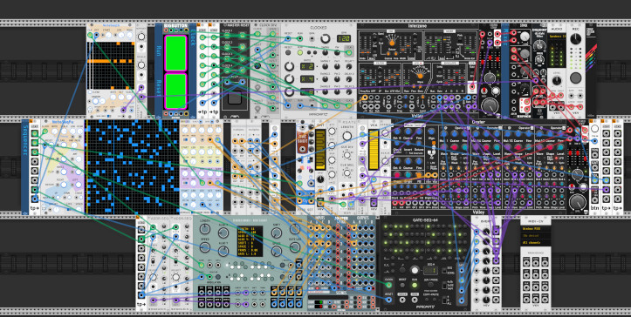Click the first step LED in GATE-SEQ-64's top row
This screenshot has height=317, width=631.
(x=387, y=226)
